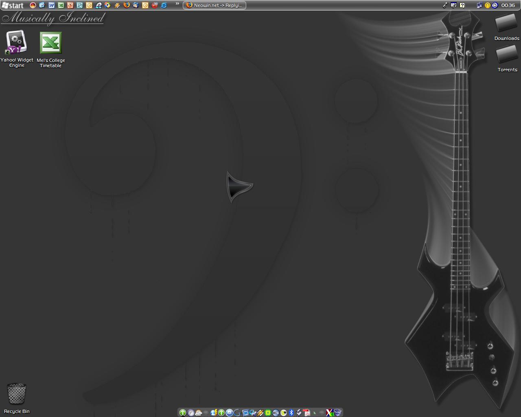The height and width of the screenshot is (417, 521).
Task: Launch Publisher from the quick launch bar
Action: [79, 5]
